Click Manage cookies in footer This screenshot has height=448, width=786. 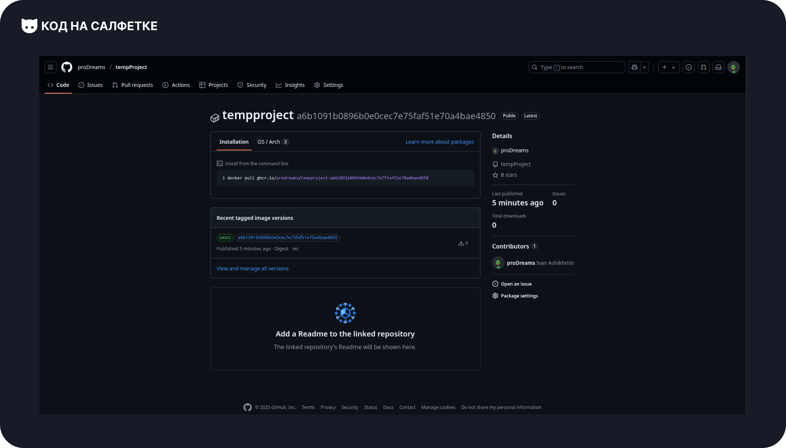(x=438, y=407)
